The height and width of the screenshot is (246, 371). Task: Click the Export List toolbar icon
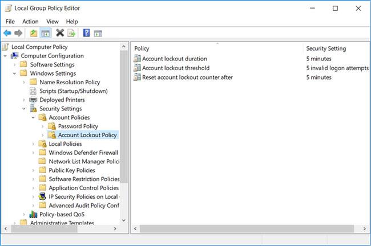(x=71, y=33)
